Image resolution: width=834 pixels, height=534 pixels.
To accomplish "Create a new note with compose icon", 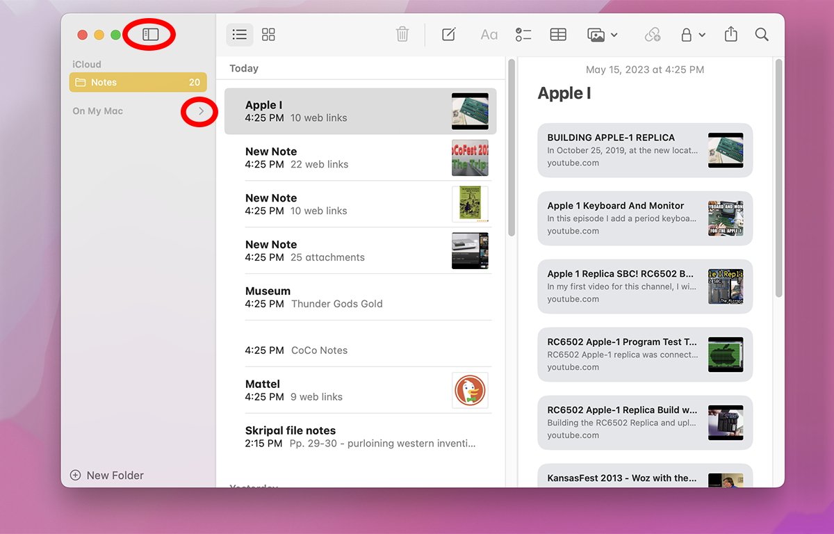I will pyautogui.click(x=449, y=34).
